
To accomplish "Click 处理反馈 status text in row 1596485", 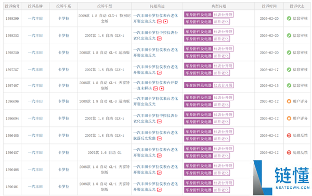I will tap(300, 136).
